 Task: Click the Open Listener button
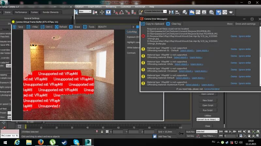207,94
